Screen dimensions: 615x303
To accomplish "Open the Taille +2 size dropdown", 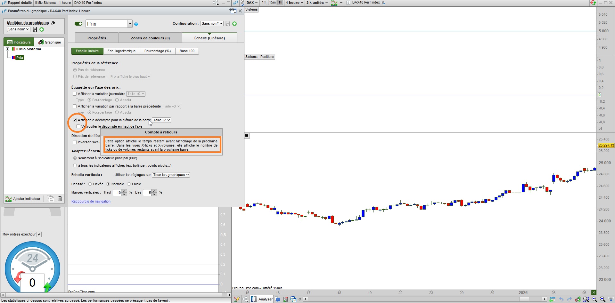I will coord(161,120).
